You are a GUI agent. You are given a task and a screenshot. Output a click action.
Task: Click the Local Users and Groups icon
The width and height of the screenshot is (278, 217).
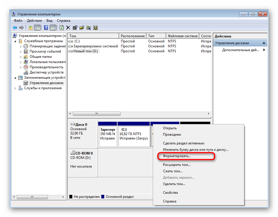[x=26, y=62]
